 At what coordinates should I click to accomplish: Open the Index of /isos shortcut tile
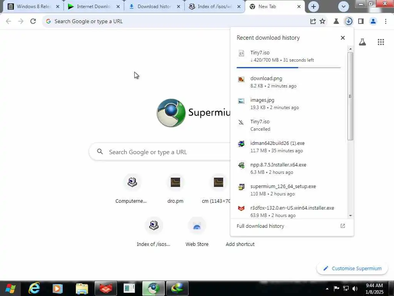pyautogui.click(x=154, y=232)
